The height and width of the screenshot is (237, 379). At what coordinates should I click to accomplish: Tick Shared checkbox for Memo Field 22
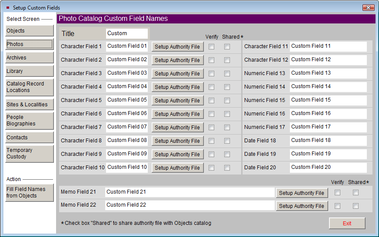click(x=356, y=206)
